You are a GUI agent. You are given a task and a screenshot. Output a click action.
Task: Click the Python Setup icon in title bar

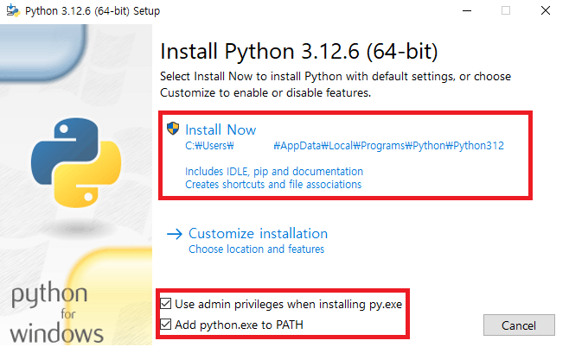pyautogui.click(x=13, y=10)
